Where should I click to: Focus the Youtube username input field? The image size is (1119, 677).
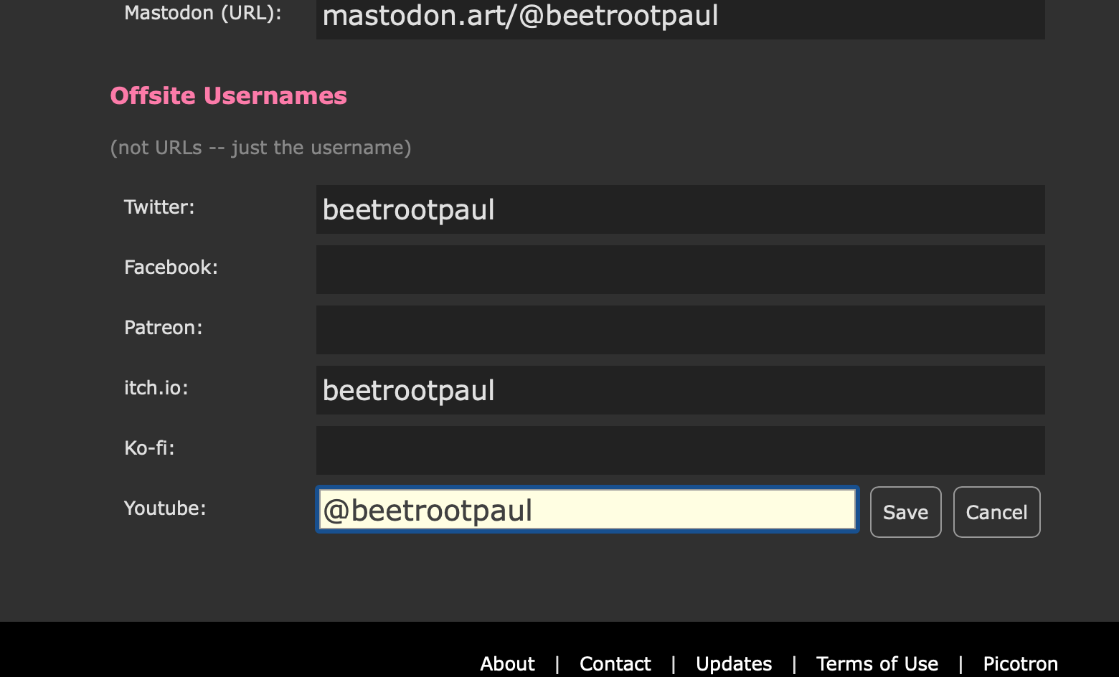tap(587, 510)
